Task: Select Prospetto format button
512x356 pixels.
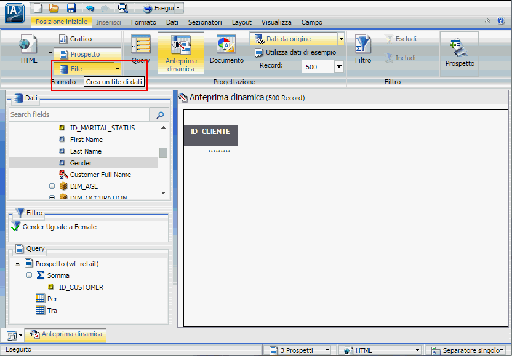Action: pos(87,54)
